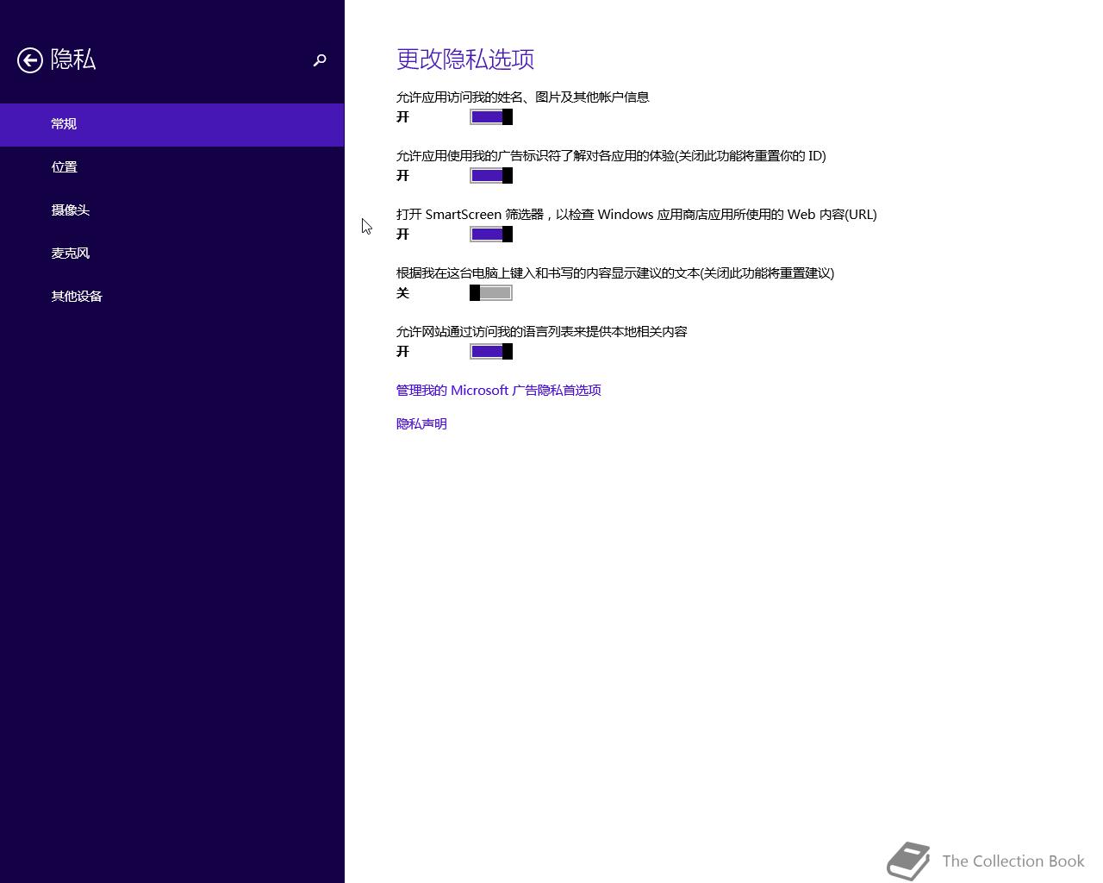Click the 允许网站通过访问我的语言列表来提供本地相关内容 text

542,332
